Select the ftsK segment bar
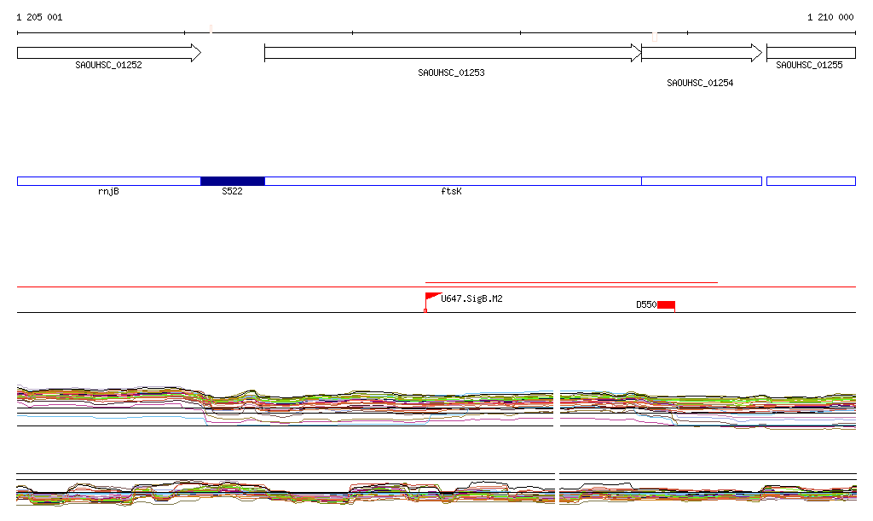This screenshot has height=521, width=873. pyautogui.click(x=452, y=181)
